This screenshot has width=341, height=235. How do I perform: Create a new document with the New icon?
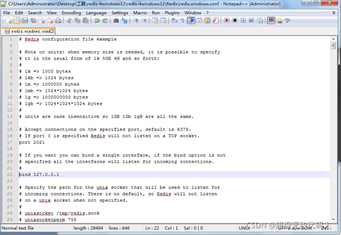(9, 21)
